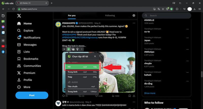Open the lightbulb icon in the video toolbar
This screenshot has height=109, width=203.
(x=77, y=49)
